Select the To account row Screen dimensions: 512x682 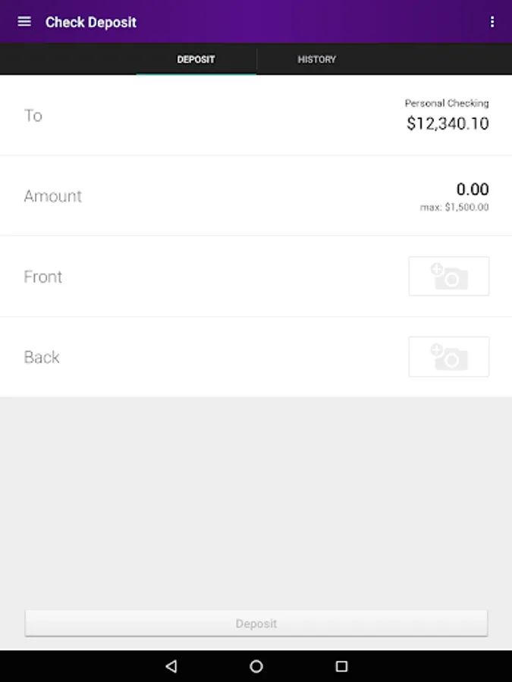[256, 115]
